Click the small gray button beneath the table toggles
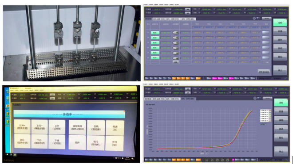The height and width of the screenshot is (164, 293). [175, 62]
